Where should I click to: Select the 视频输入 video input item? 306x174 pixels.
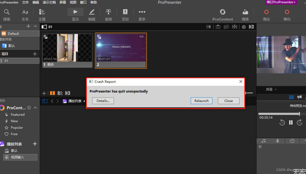(20, 157)
